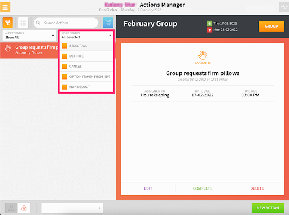Uncheck the Definite hold status box

[64, 56]
